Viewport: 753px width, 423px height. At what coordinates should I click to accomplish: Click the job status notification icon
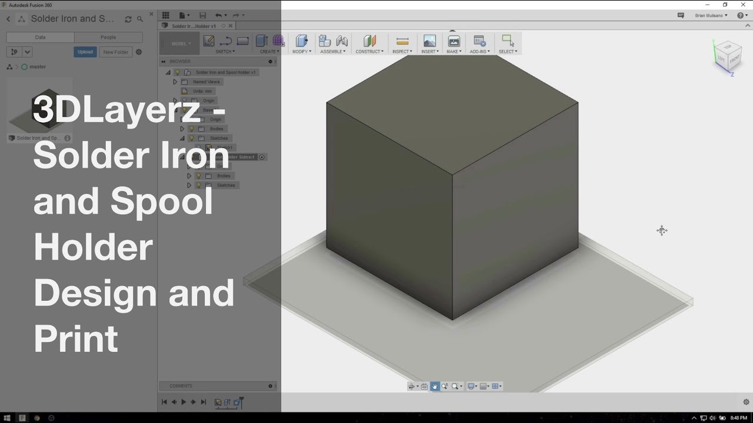tap(681, 15)
